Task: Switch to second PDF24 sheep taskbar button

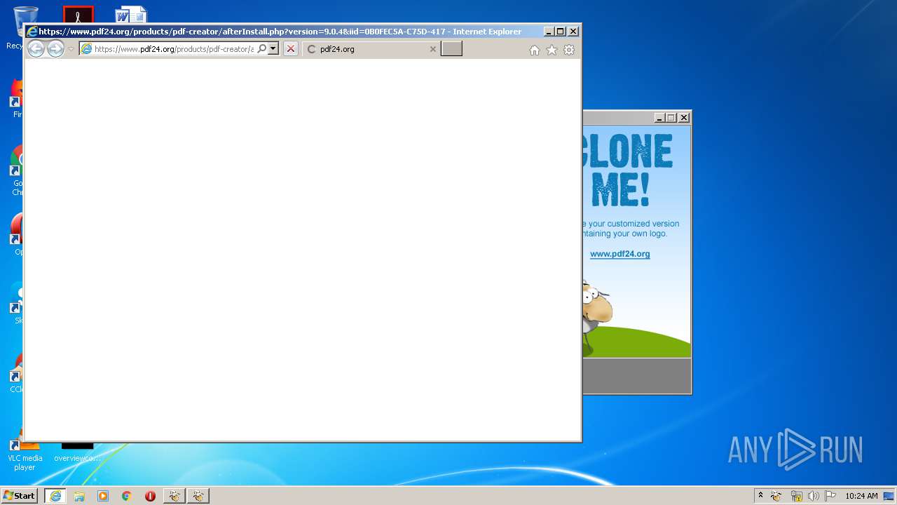Action: pos(198,496)
